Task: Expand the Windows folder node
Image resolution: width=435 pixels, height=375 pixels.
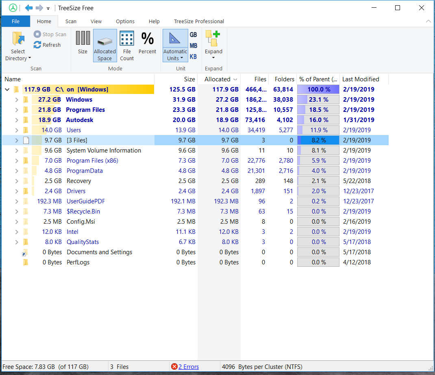Action: 17,100
